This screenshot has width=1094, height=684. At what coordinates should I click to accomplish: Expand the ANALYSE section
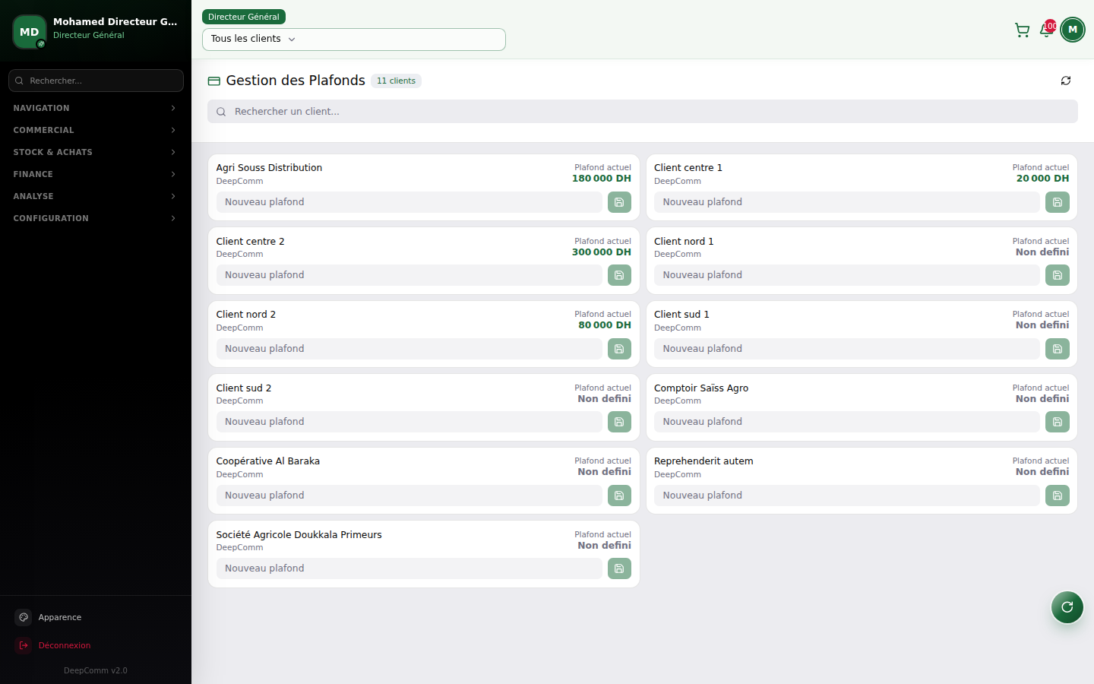(x=96, y=196)
